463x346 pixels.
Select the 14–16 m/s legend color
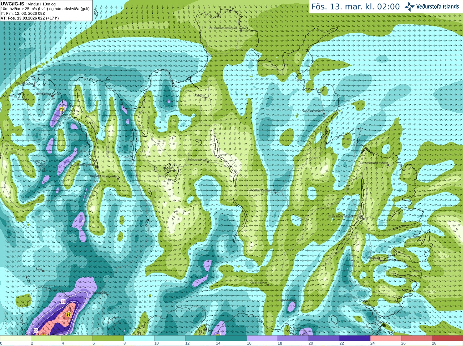pyautogui.click(x=231, y=338)
